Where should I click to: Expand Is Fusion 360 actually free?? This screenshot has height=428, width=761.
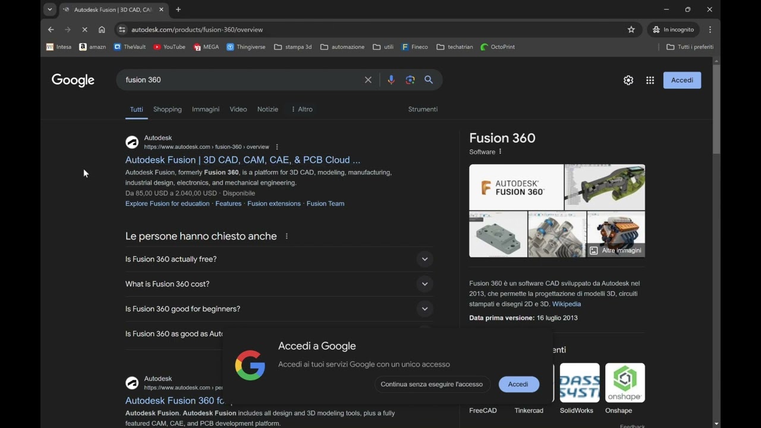[x=279, y=259]
